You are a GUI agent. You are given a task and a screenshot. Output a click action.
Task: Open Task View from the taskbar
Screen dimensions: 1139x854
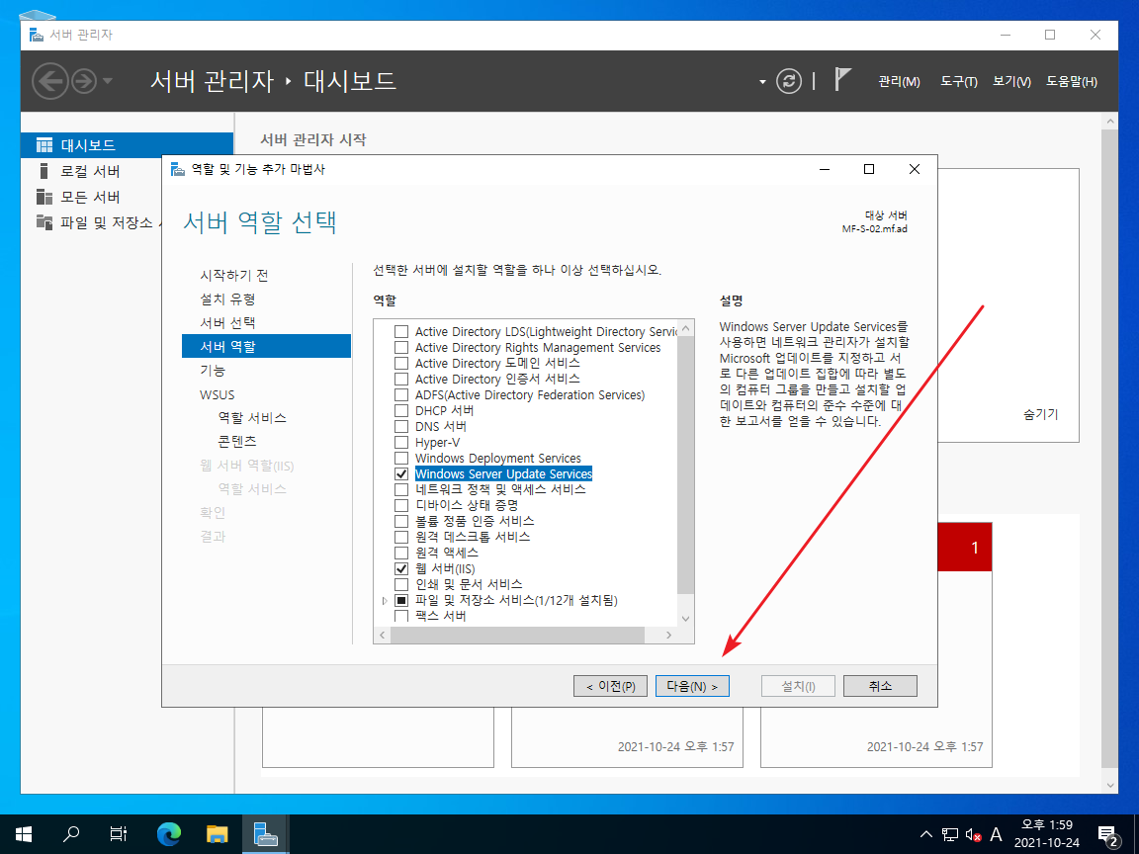tap(119, 834)
